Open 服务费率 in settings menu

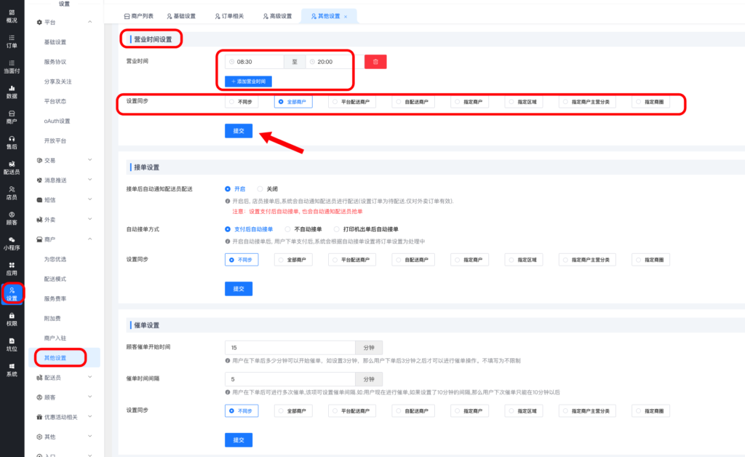coord(55,298)
